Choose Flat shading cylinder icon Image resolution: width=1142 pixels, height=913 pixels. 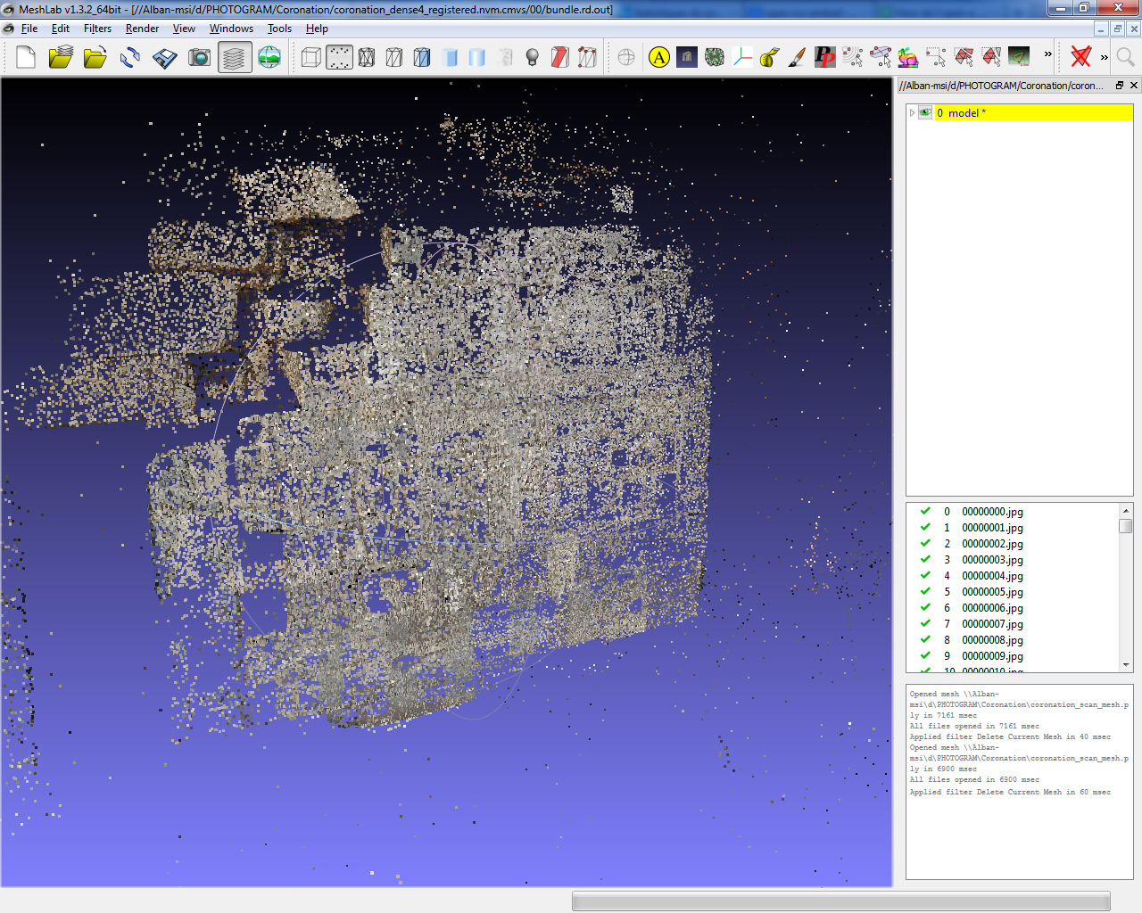(450, 58)
